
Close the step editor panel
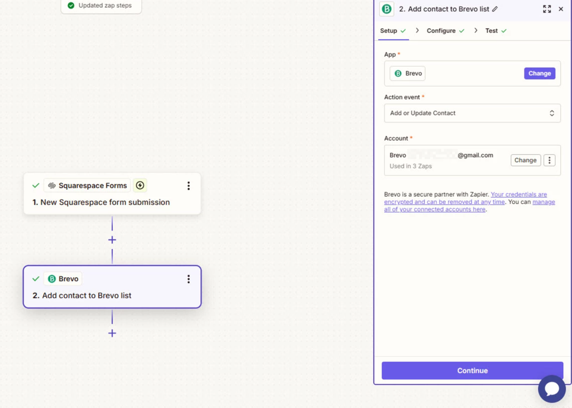tap(560, 9)
